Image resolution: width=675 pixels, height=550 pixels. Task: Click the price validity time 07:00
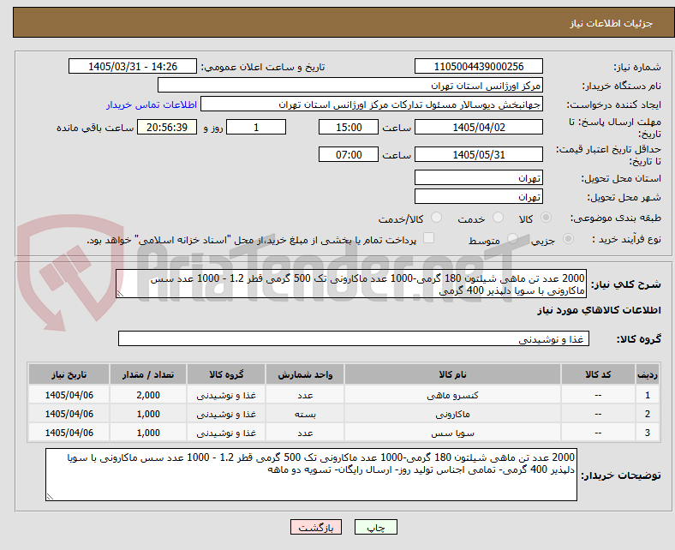point(349,154)
